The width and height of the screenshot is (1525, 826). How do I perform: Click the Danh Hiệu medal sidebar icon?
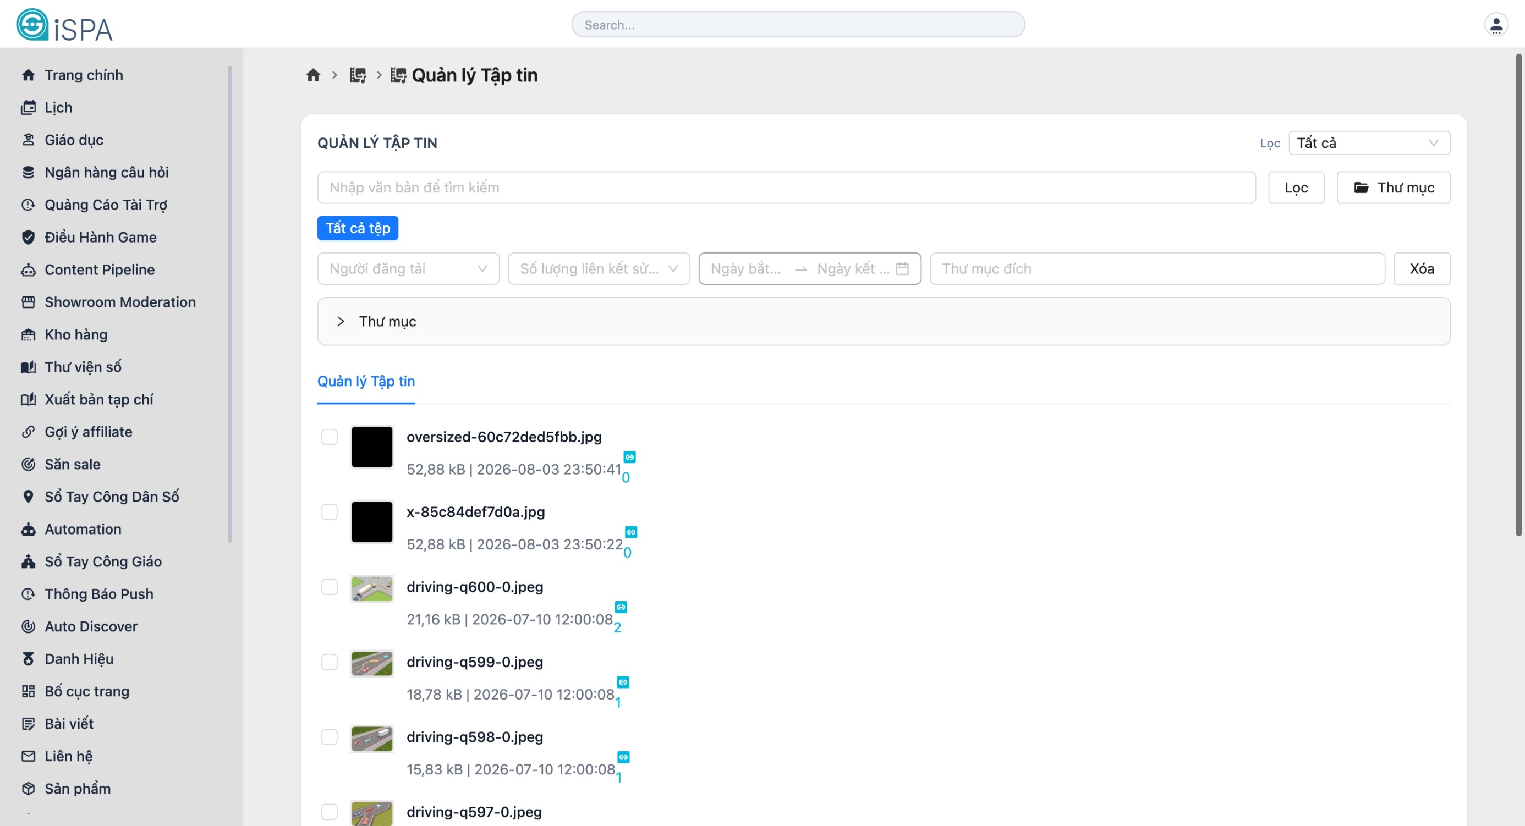pyautogui.click(x=28, y=659)
